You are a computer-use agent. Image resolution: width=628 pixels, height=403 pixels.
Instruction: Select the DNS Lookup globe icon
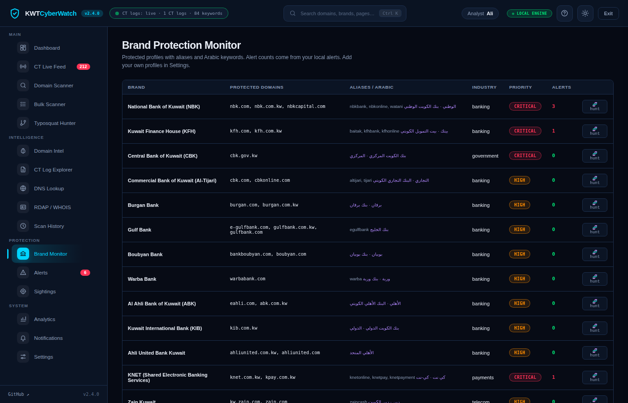pyautogui.click(x=23, y=189)
